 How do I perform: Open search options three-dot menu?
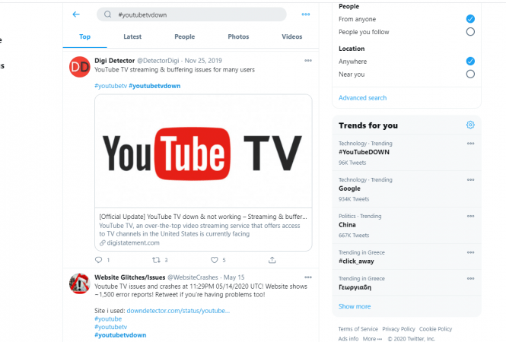tap(306, 14)
